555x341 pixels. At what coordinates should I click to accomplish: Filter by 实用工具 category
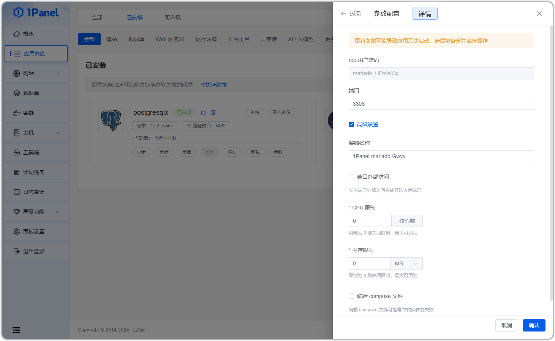click(x=239, y=39)
